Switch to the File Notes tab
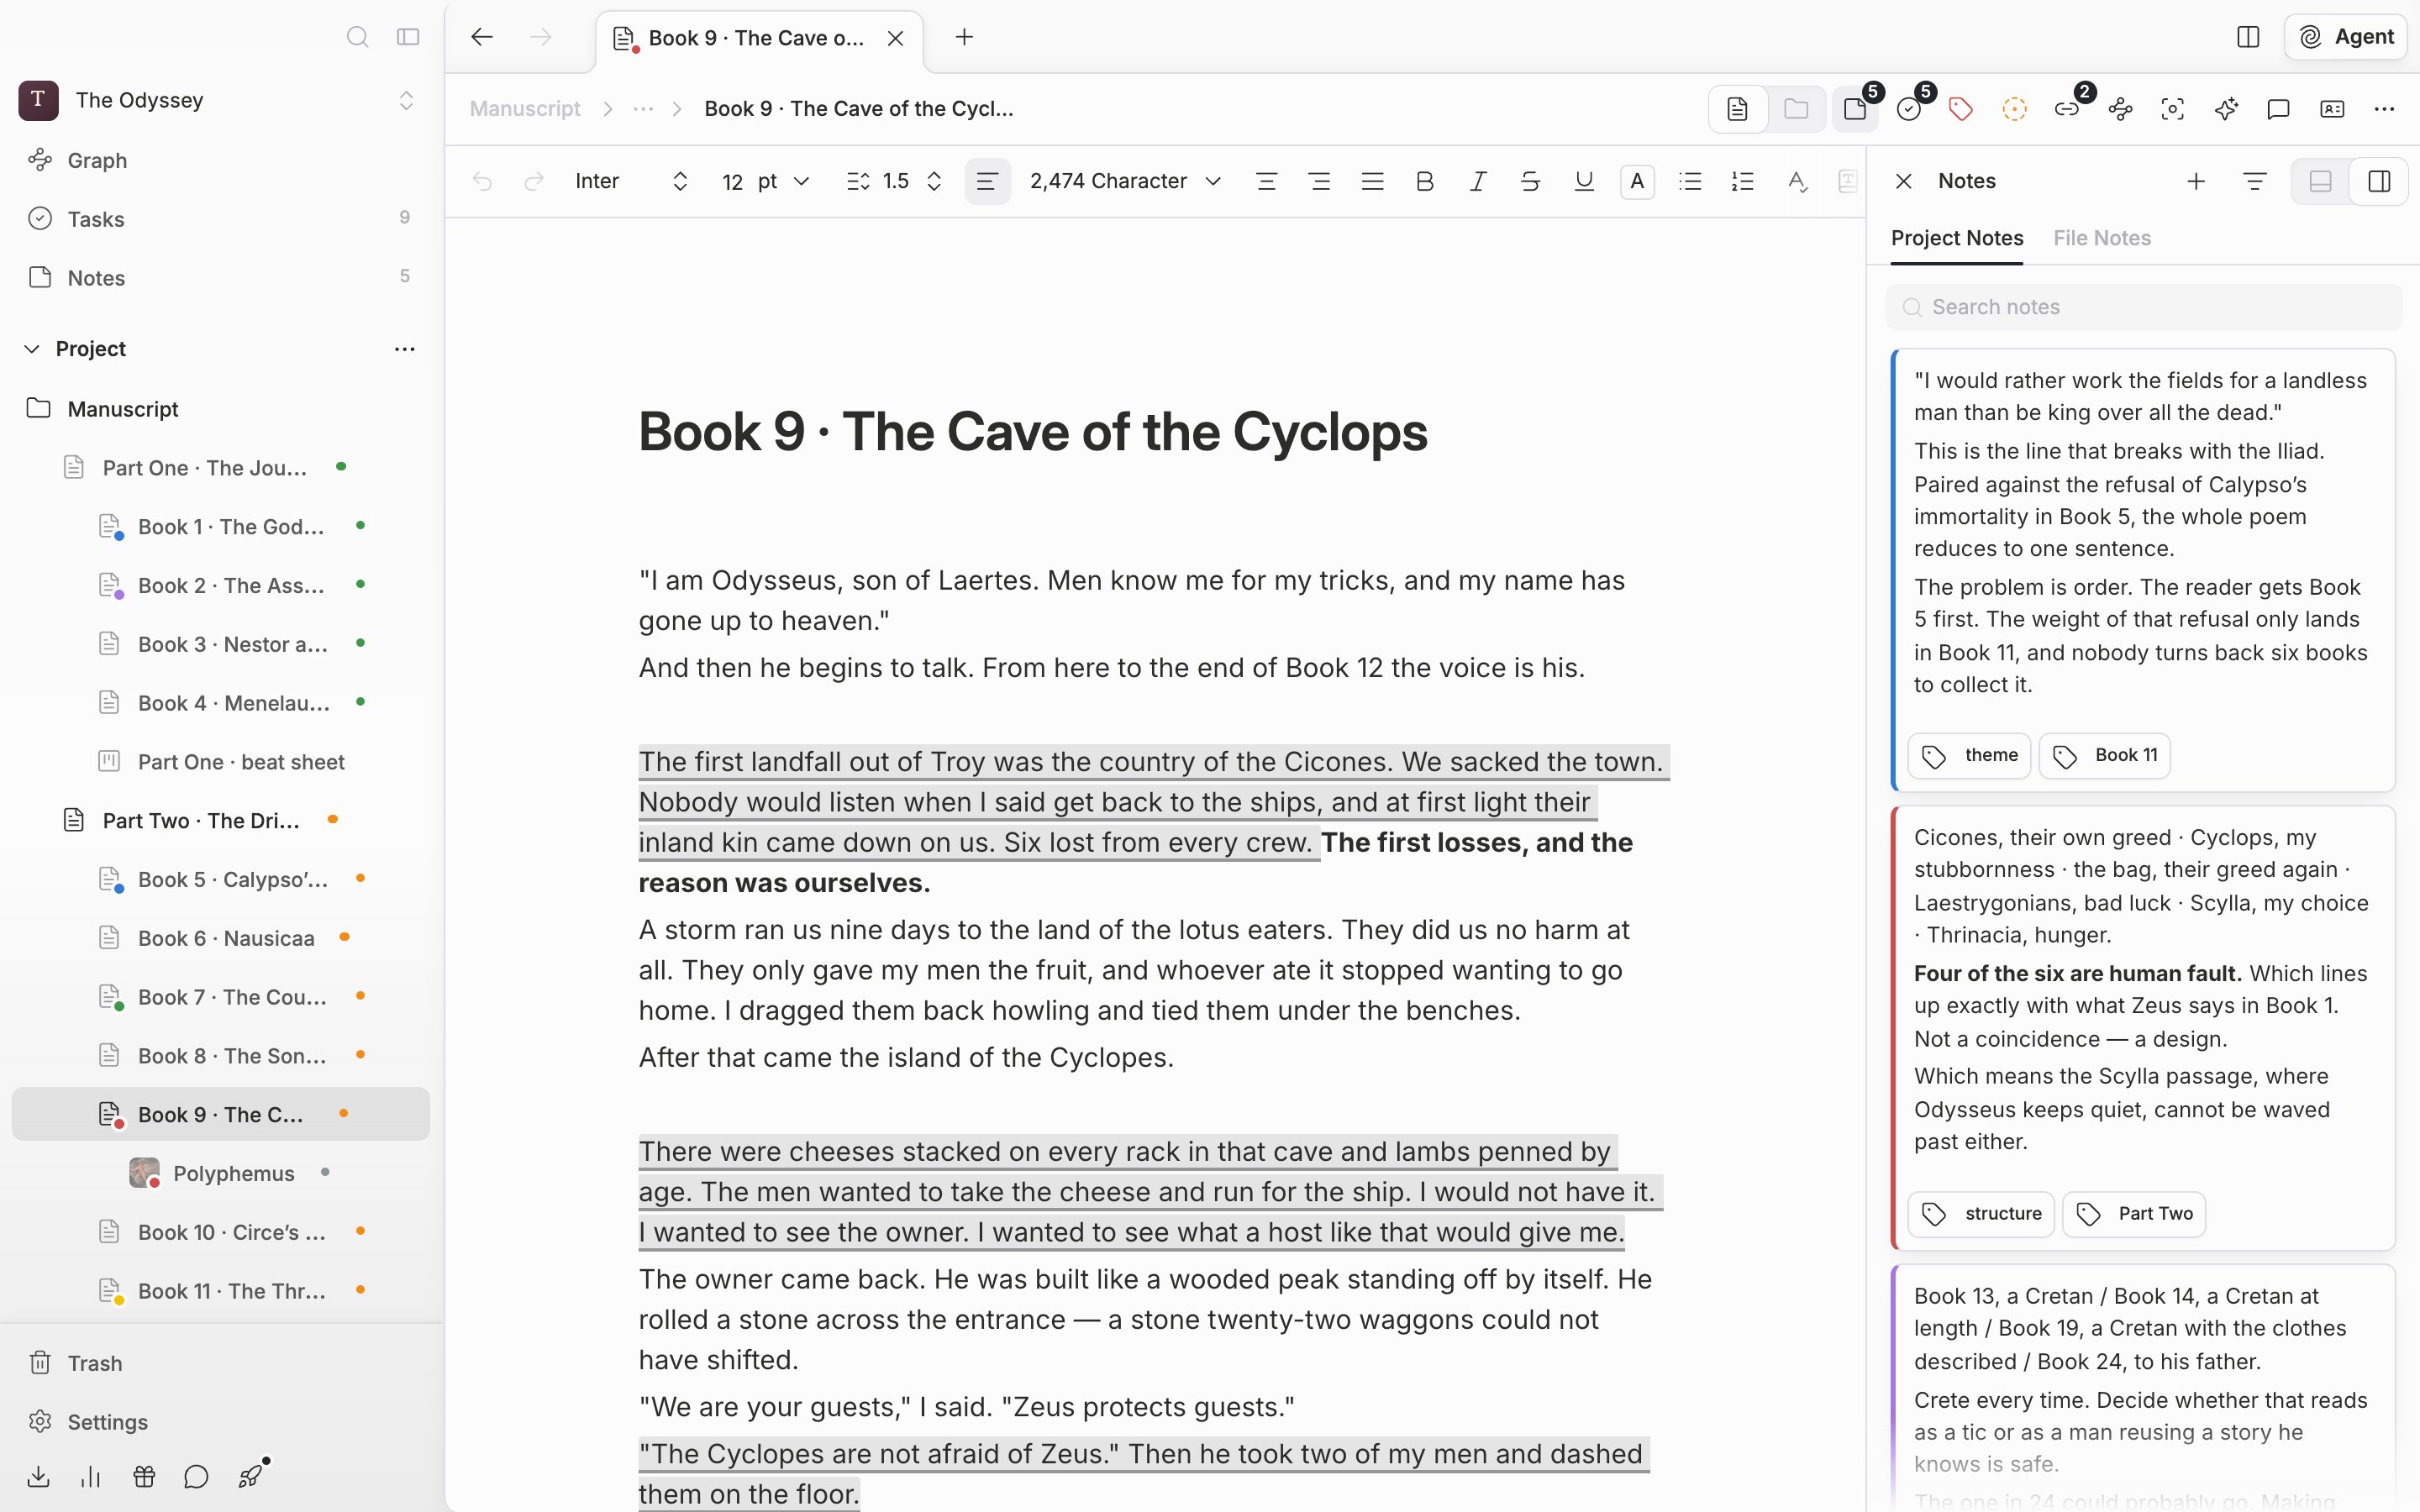2420x1512 pixels. point(2102,238)
